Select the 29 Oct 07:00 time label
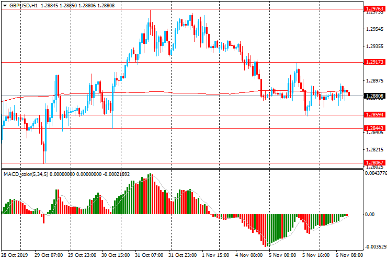This screenshot has width=387, height=261. tap(49, 255)
